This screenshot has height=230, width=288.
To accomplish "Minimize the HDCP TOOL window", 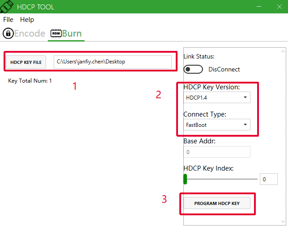I will pyautogui.click(x=259, y=7).
